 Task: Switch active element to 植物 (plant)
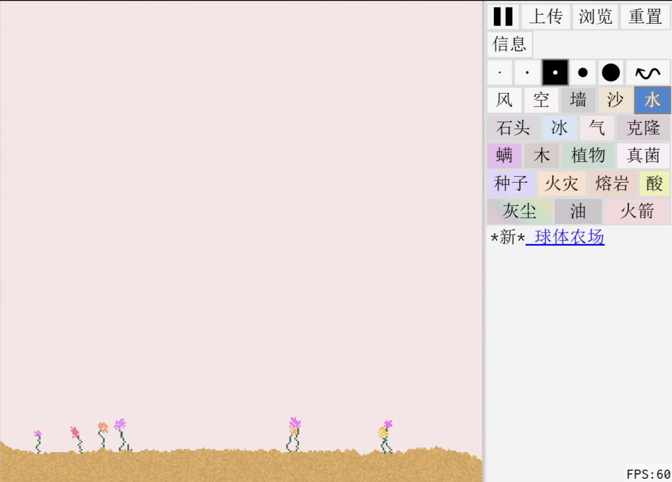588,156
